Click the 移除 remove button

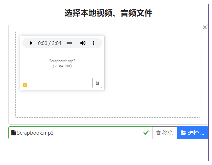click(164, 133)
